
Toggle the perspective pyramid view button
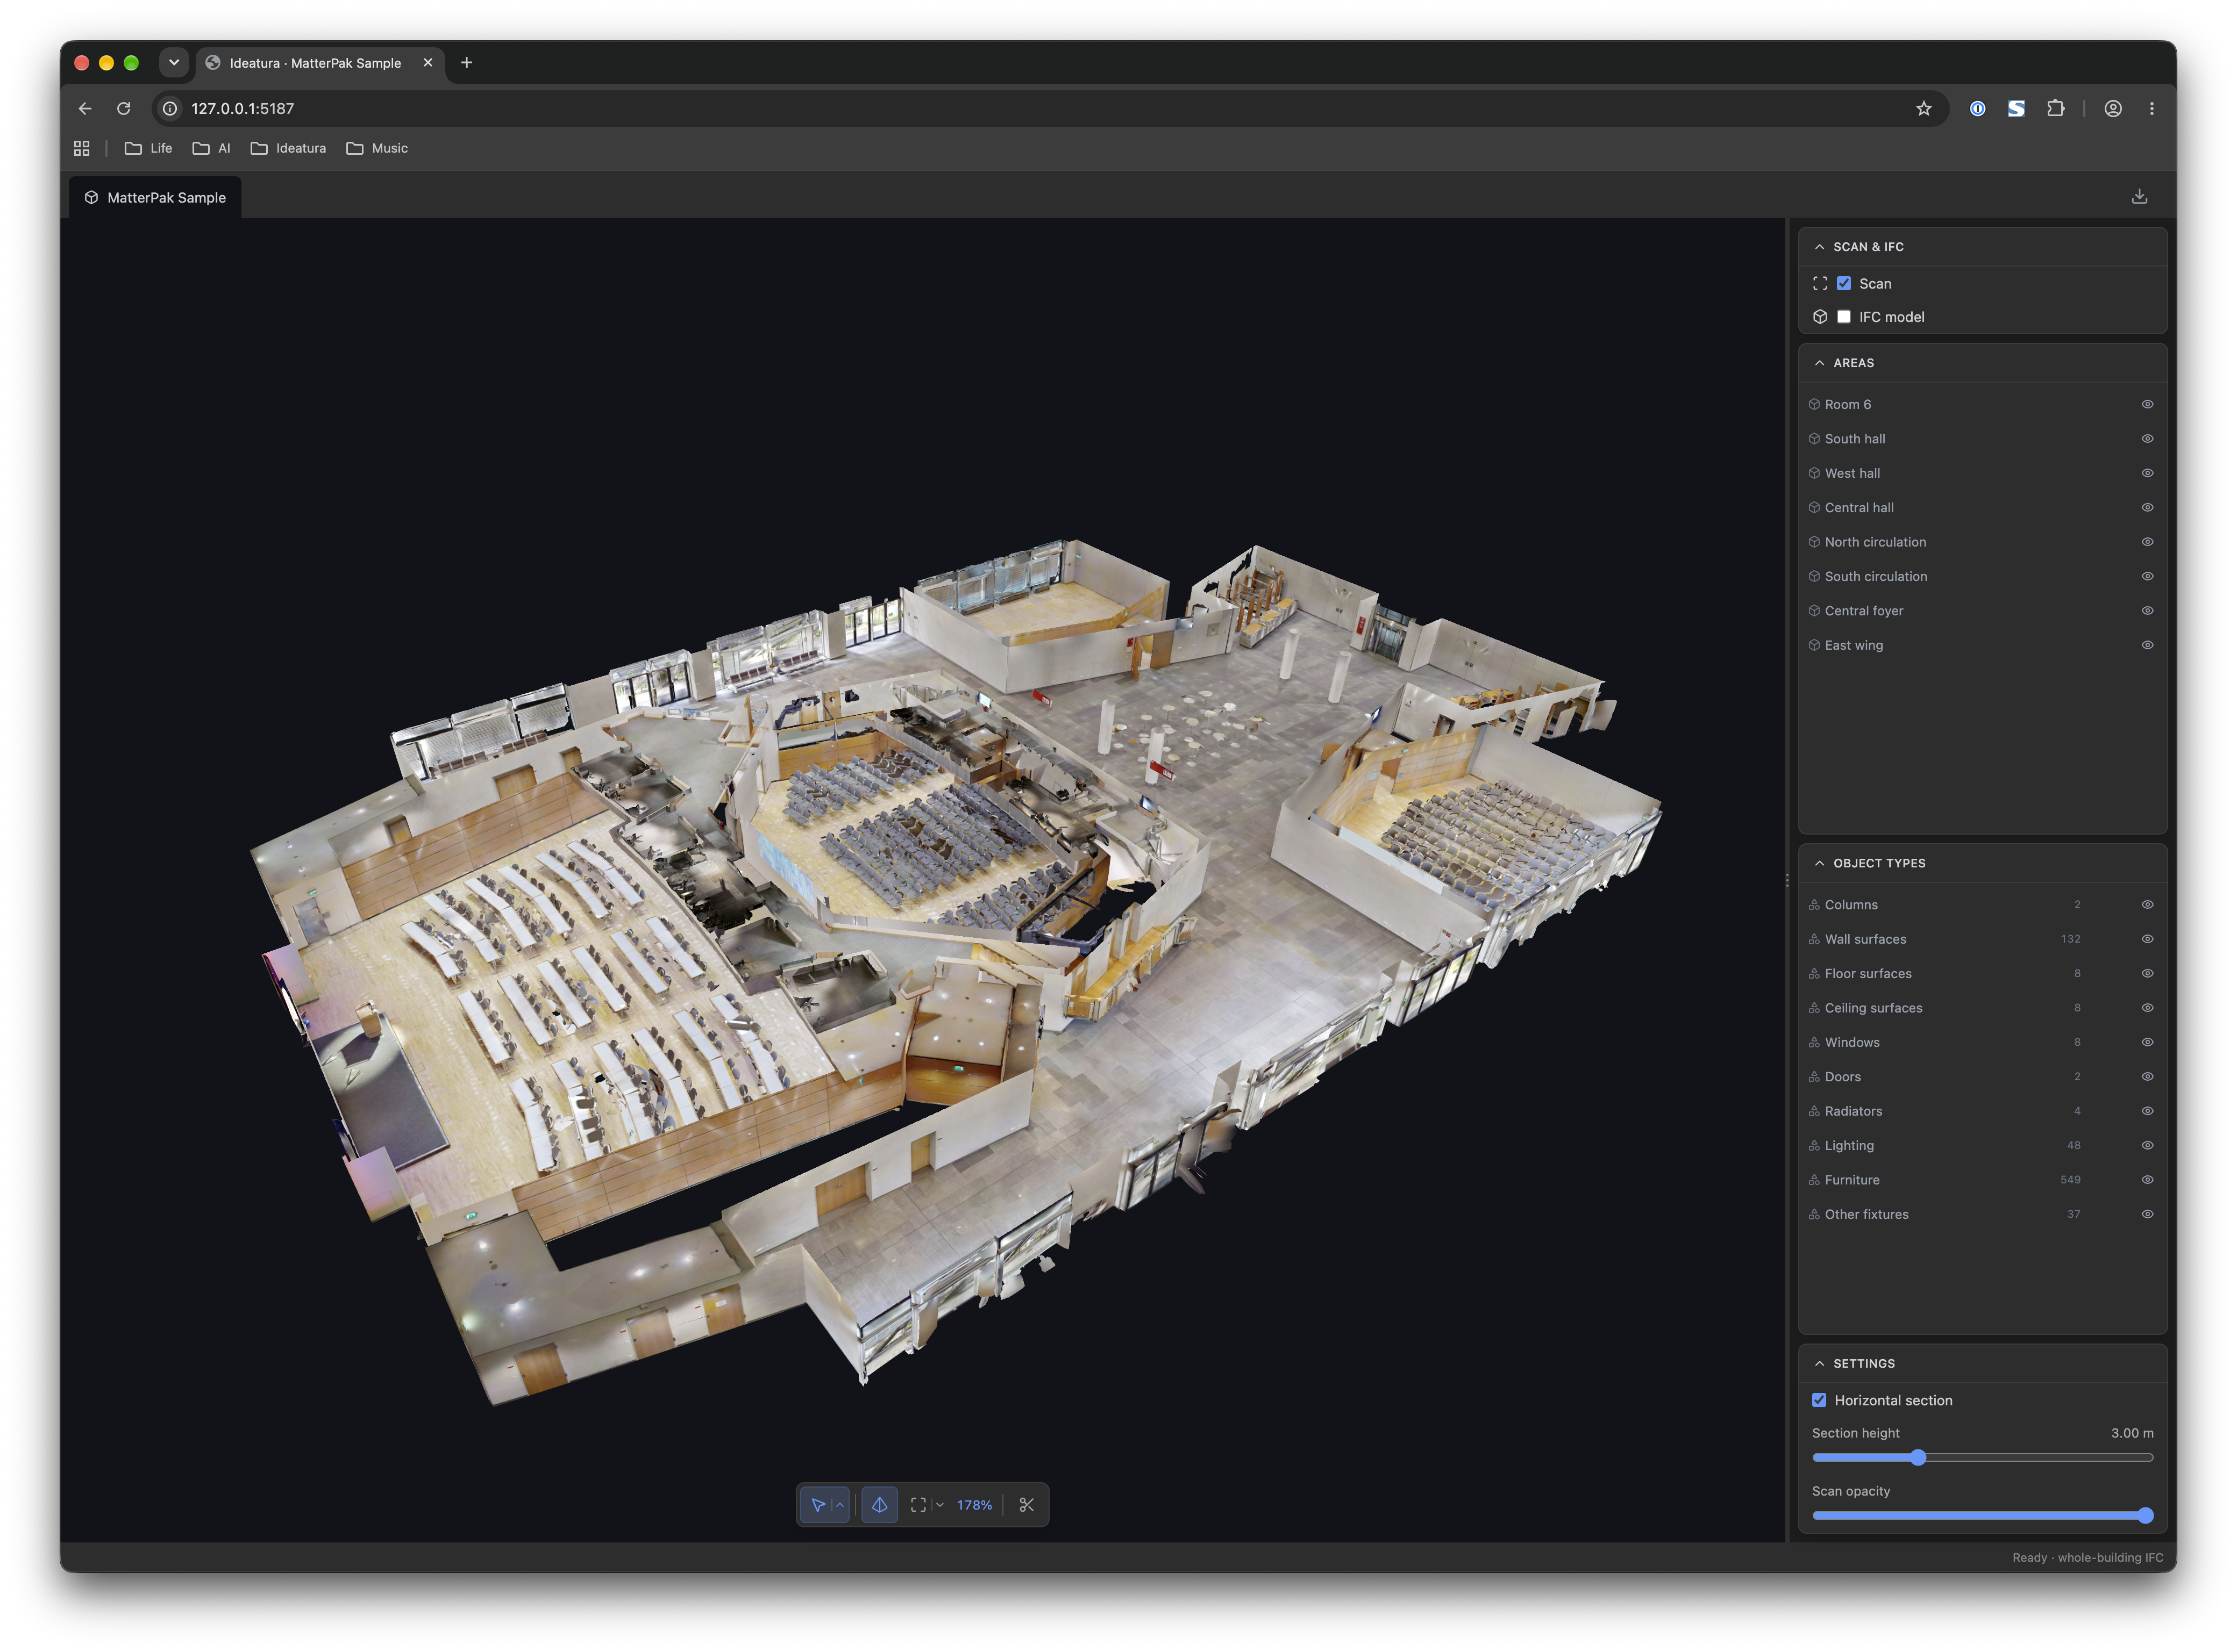879,1505
